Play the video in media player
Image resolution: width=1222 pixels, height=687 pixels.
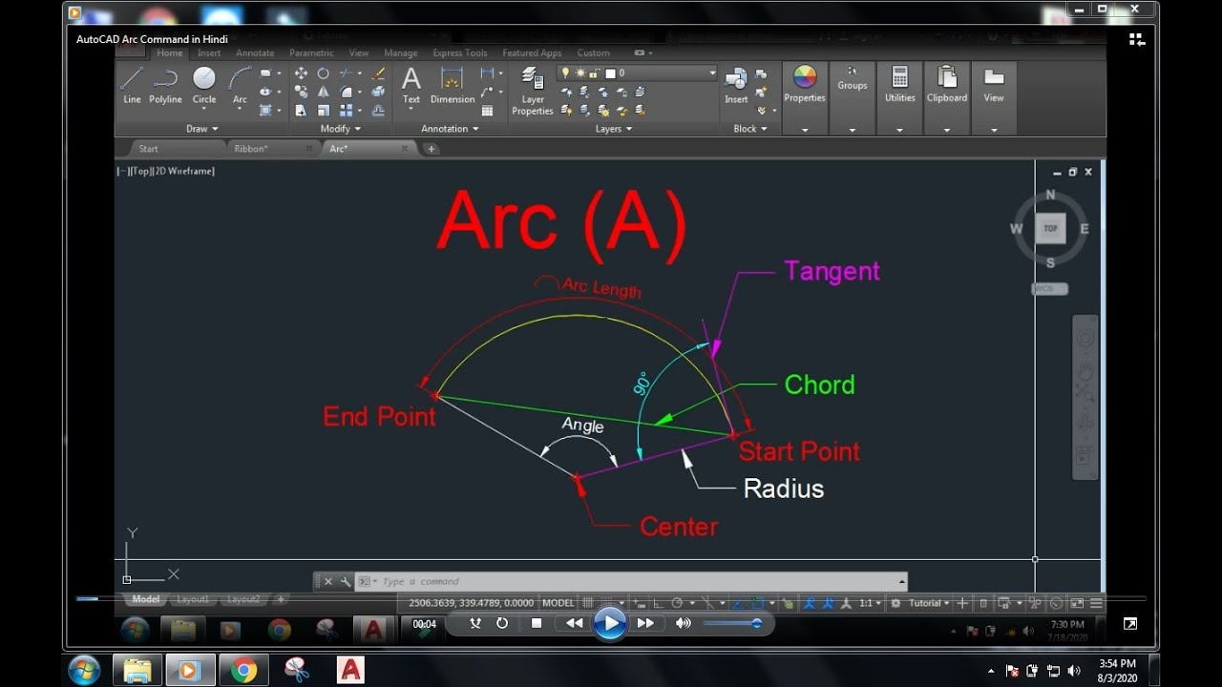(609, 623)
